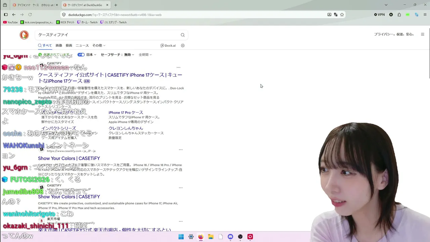This screenshot has height=242, width=430.
Task: Click the プライバシー。保護。安心。 header text
Action: (394, 34)
